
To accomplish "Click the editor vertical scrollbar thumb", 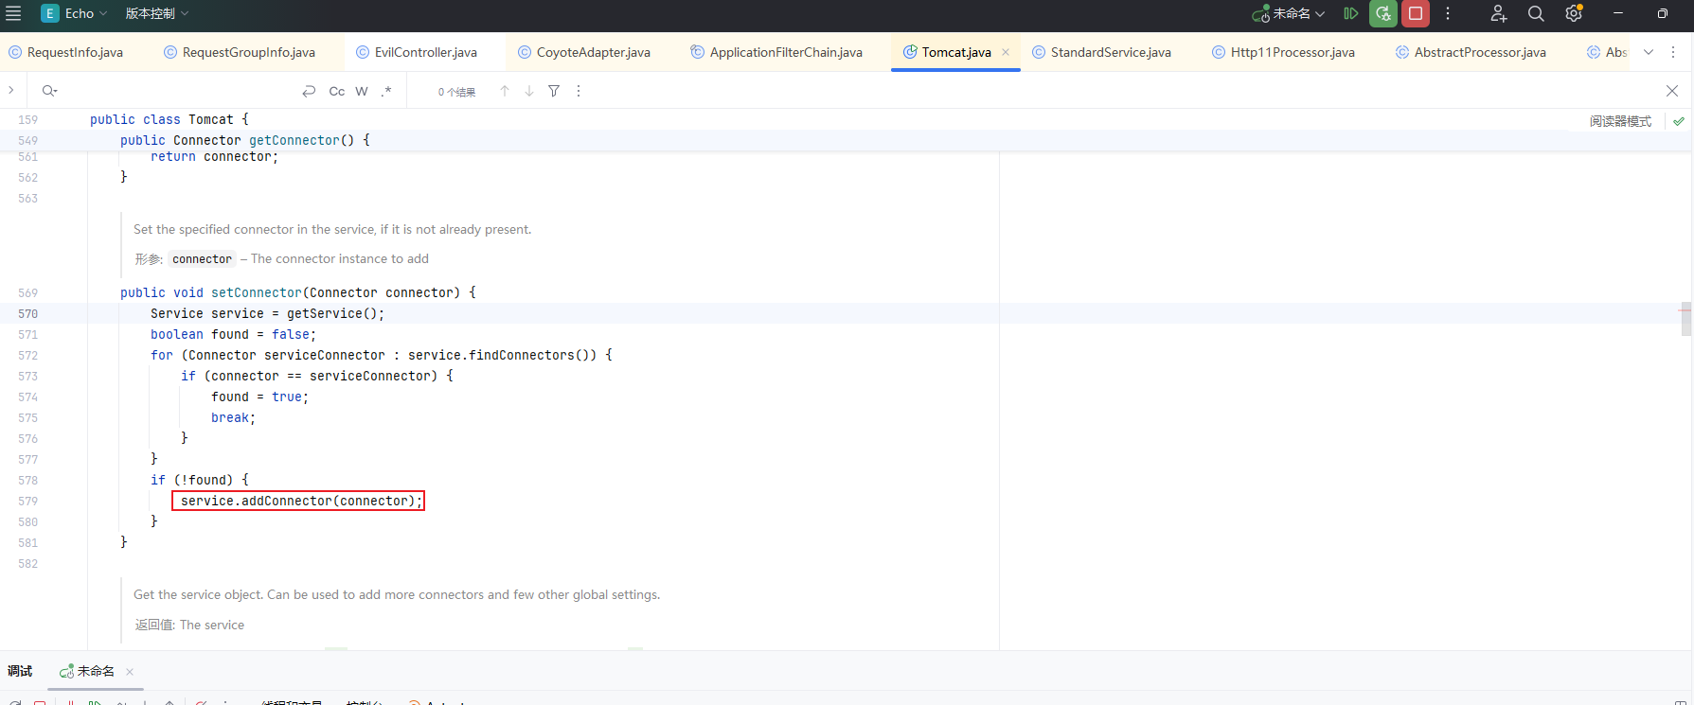I will click(x=1686, y=320).
